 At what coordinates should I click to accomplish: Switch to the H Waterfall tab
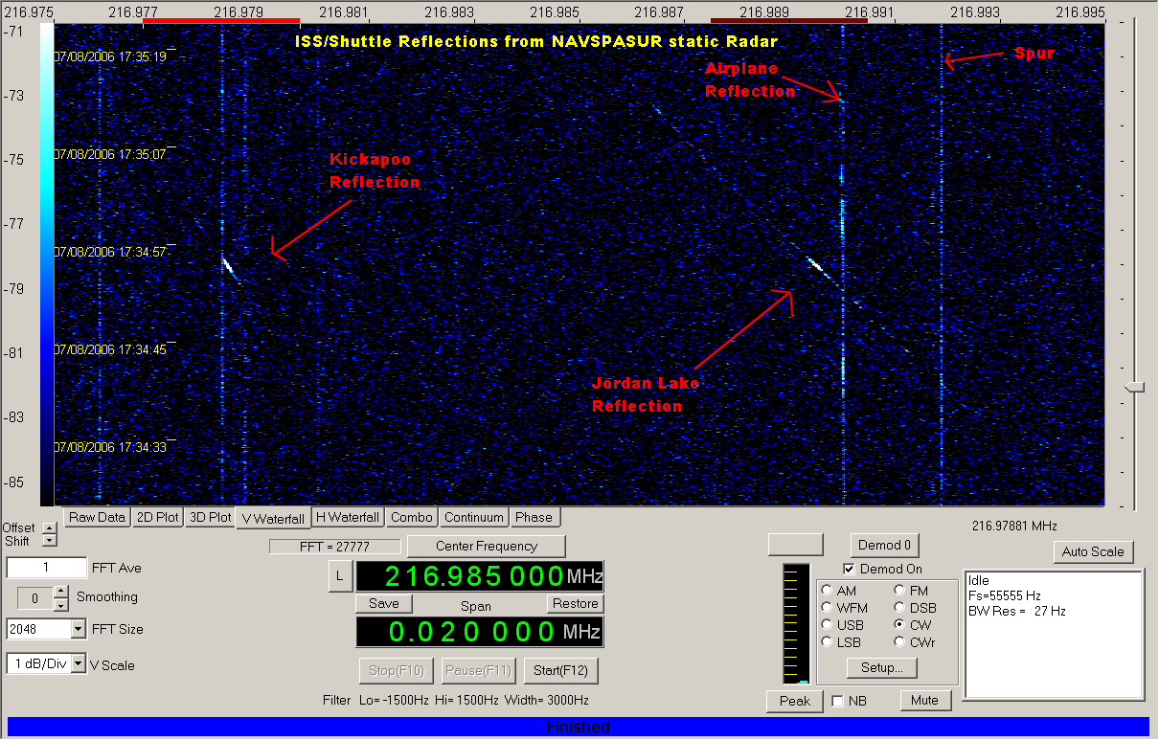pyautogui.click(x=348, y=517)
